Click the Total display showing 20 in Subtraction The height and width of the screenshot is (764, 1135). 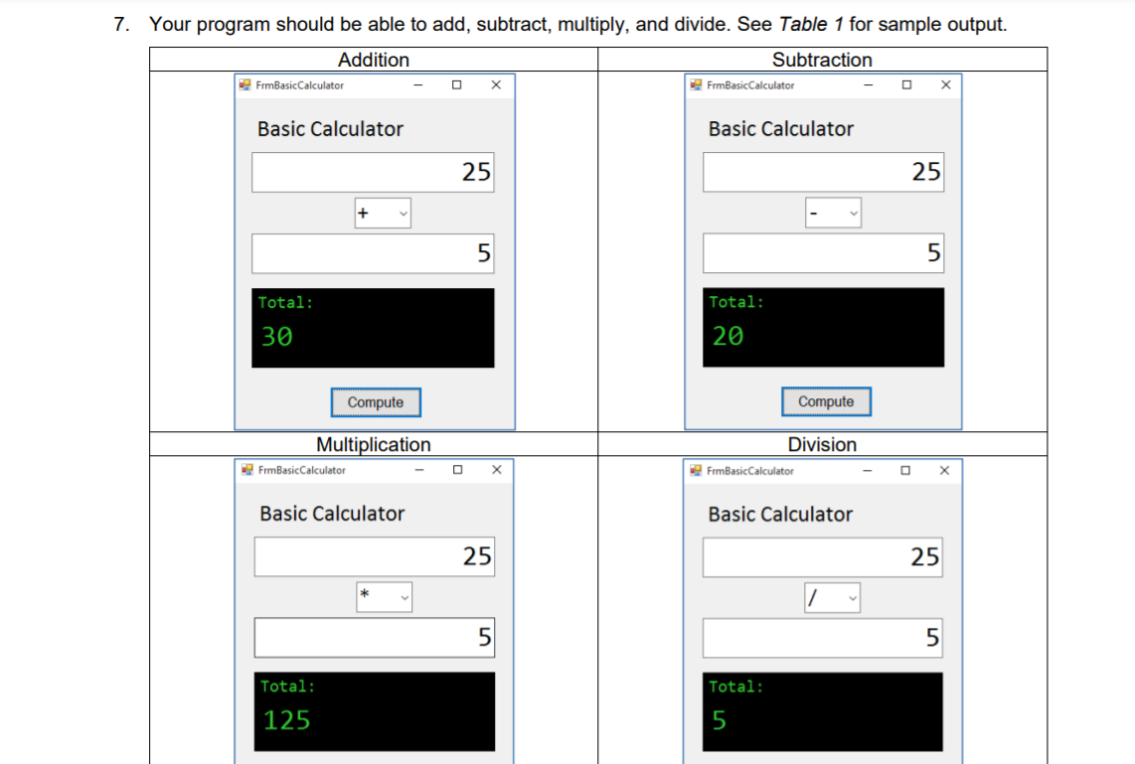[823, 327]
